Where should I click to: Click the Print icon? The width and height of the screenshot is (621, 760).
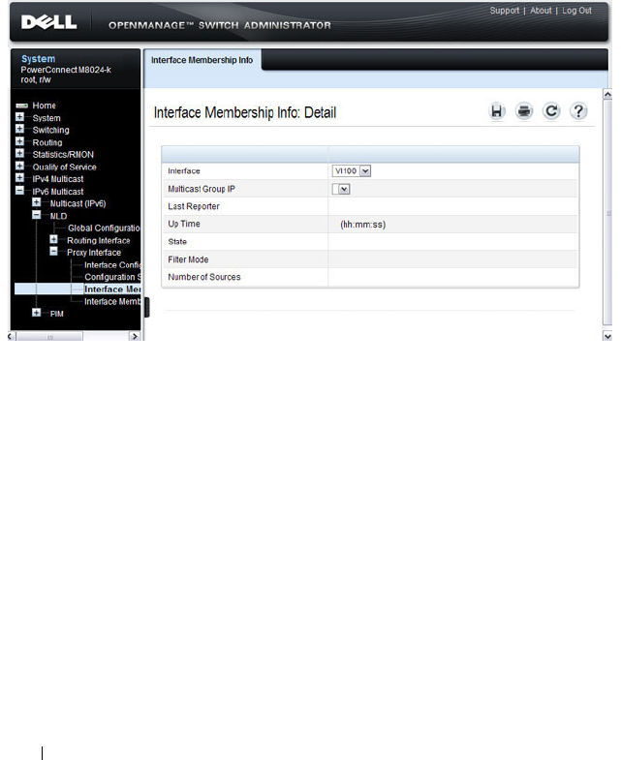[x=524, y=111]
